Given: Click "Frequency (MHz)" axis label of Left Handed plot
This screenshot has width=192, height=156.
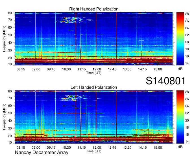Looking at the screenshot, I should [x=4, y=117].
